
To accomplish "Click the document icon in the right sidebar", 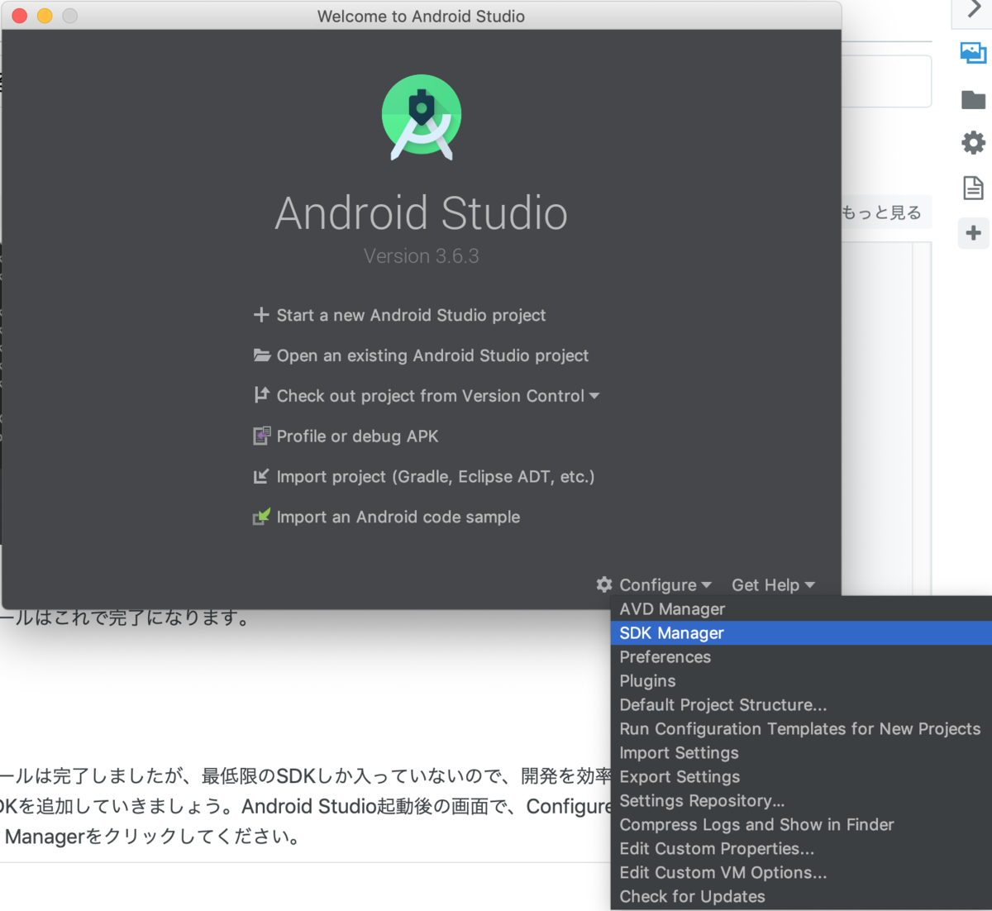I will pyautogui.click(x=973, y=188).
